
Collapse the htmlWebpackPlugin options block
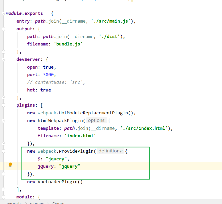tap(3, 121)
